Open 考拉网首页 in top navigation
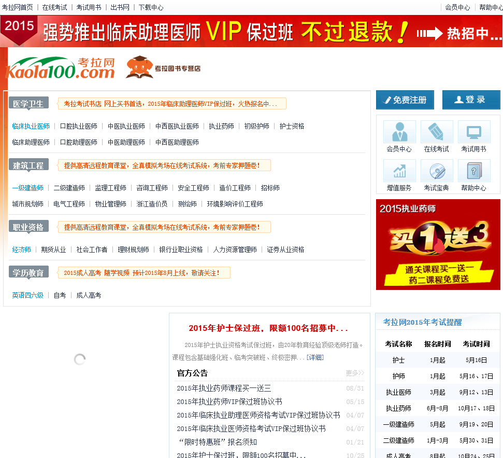This screenshot has width=503, height=458. coord(17,7)
